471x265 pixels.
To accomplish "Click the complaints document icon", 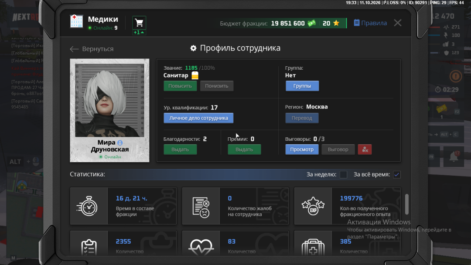I will (x=201, y=207).
